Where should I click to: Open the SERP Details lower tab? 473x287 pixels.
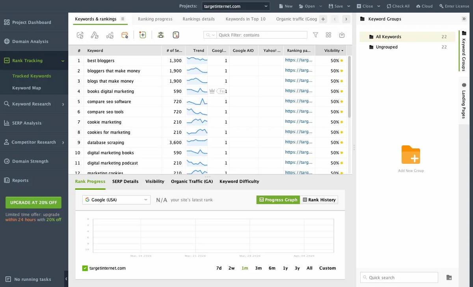pyautogui.click(x=125, y=181)
